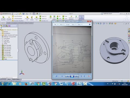Select the Revolved Cut tool
This screenshot has height=98, width=130.
(x=37, y=18)
